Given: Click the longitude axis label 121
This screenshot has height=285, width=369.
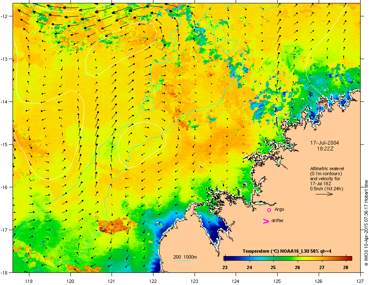Looking at the screenshot, I should click(112, 281).
